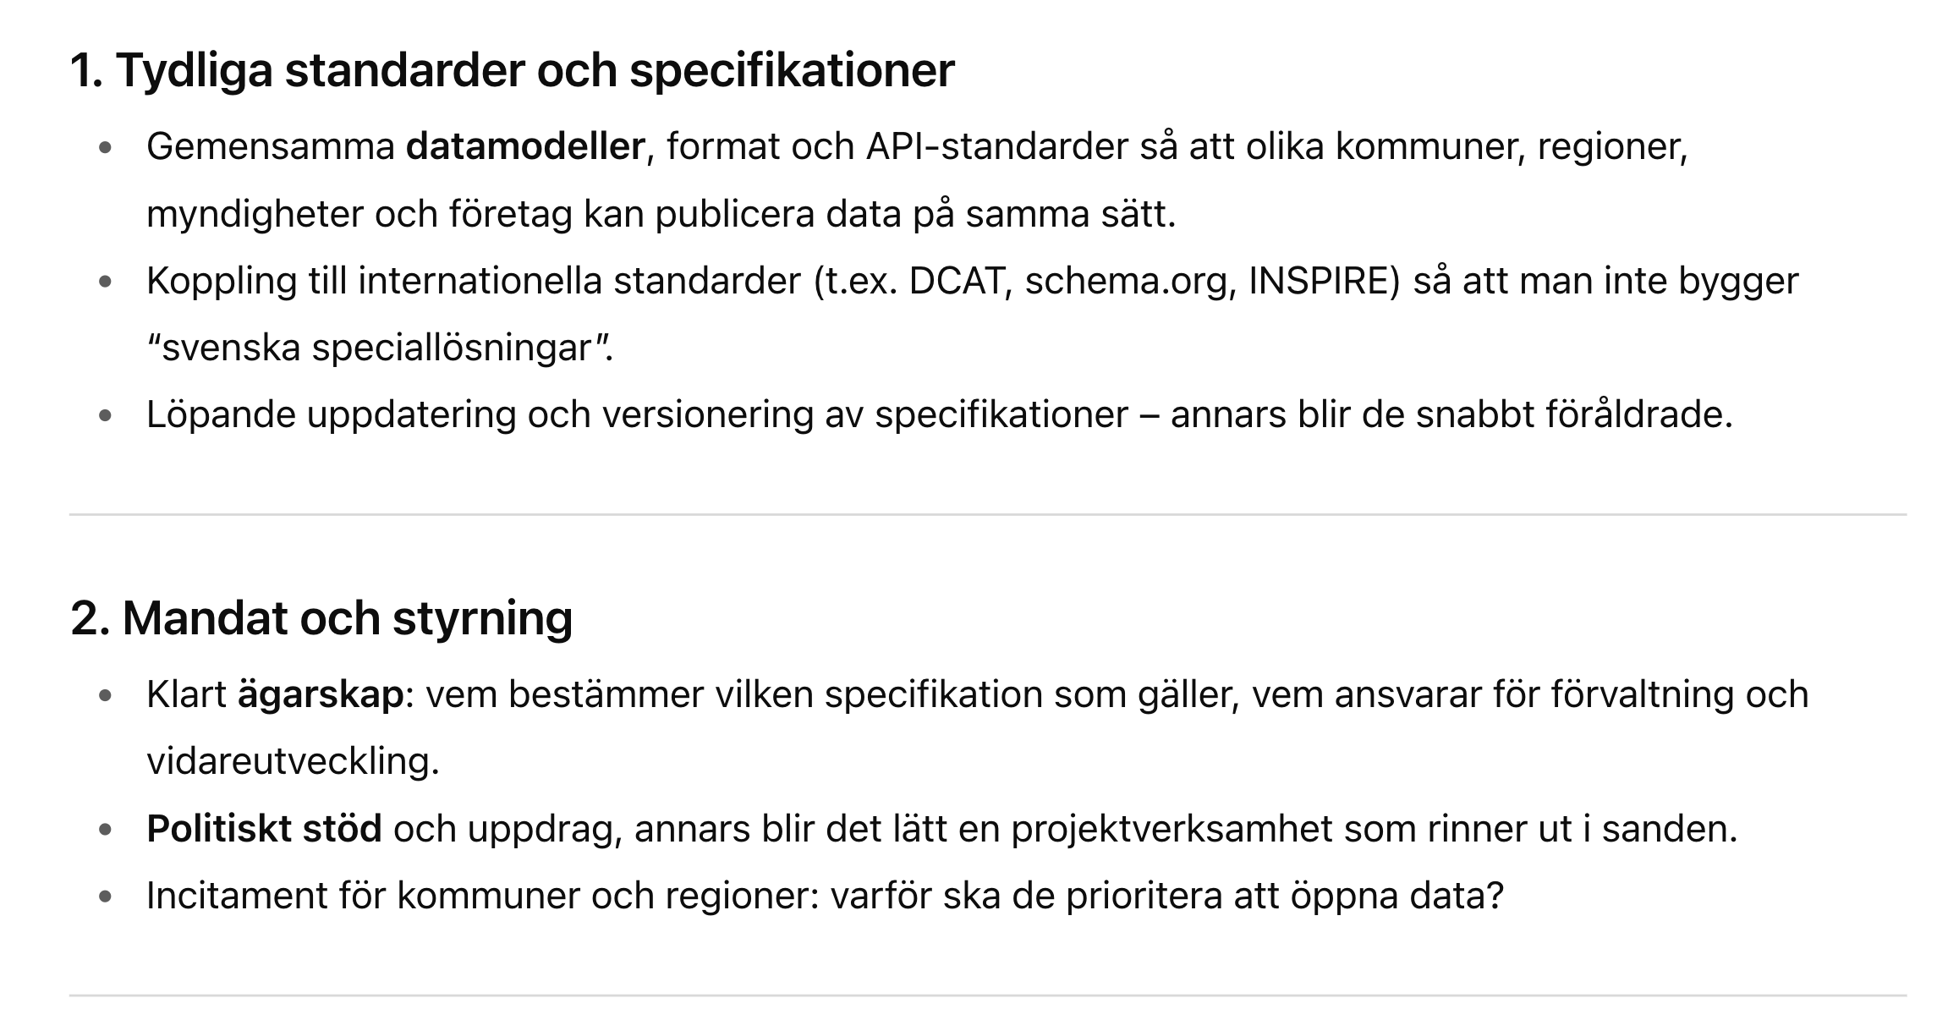This screenshot has height=1020, width=1937.
Task: Click the "schema.org" text
Action: click(x=1126, y=281)
